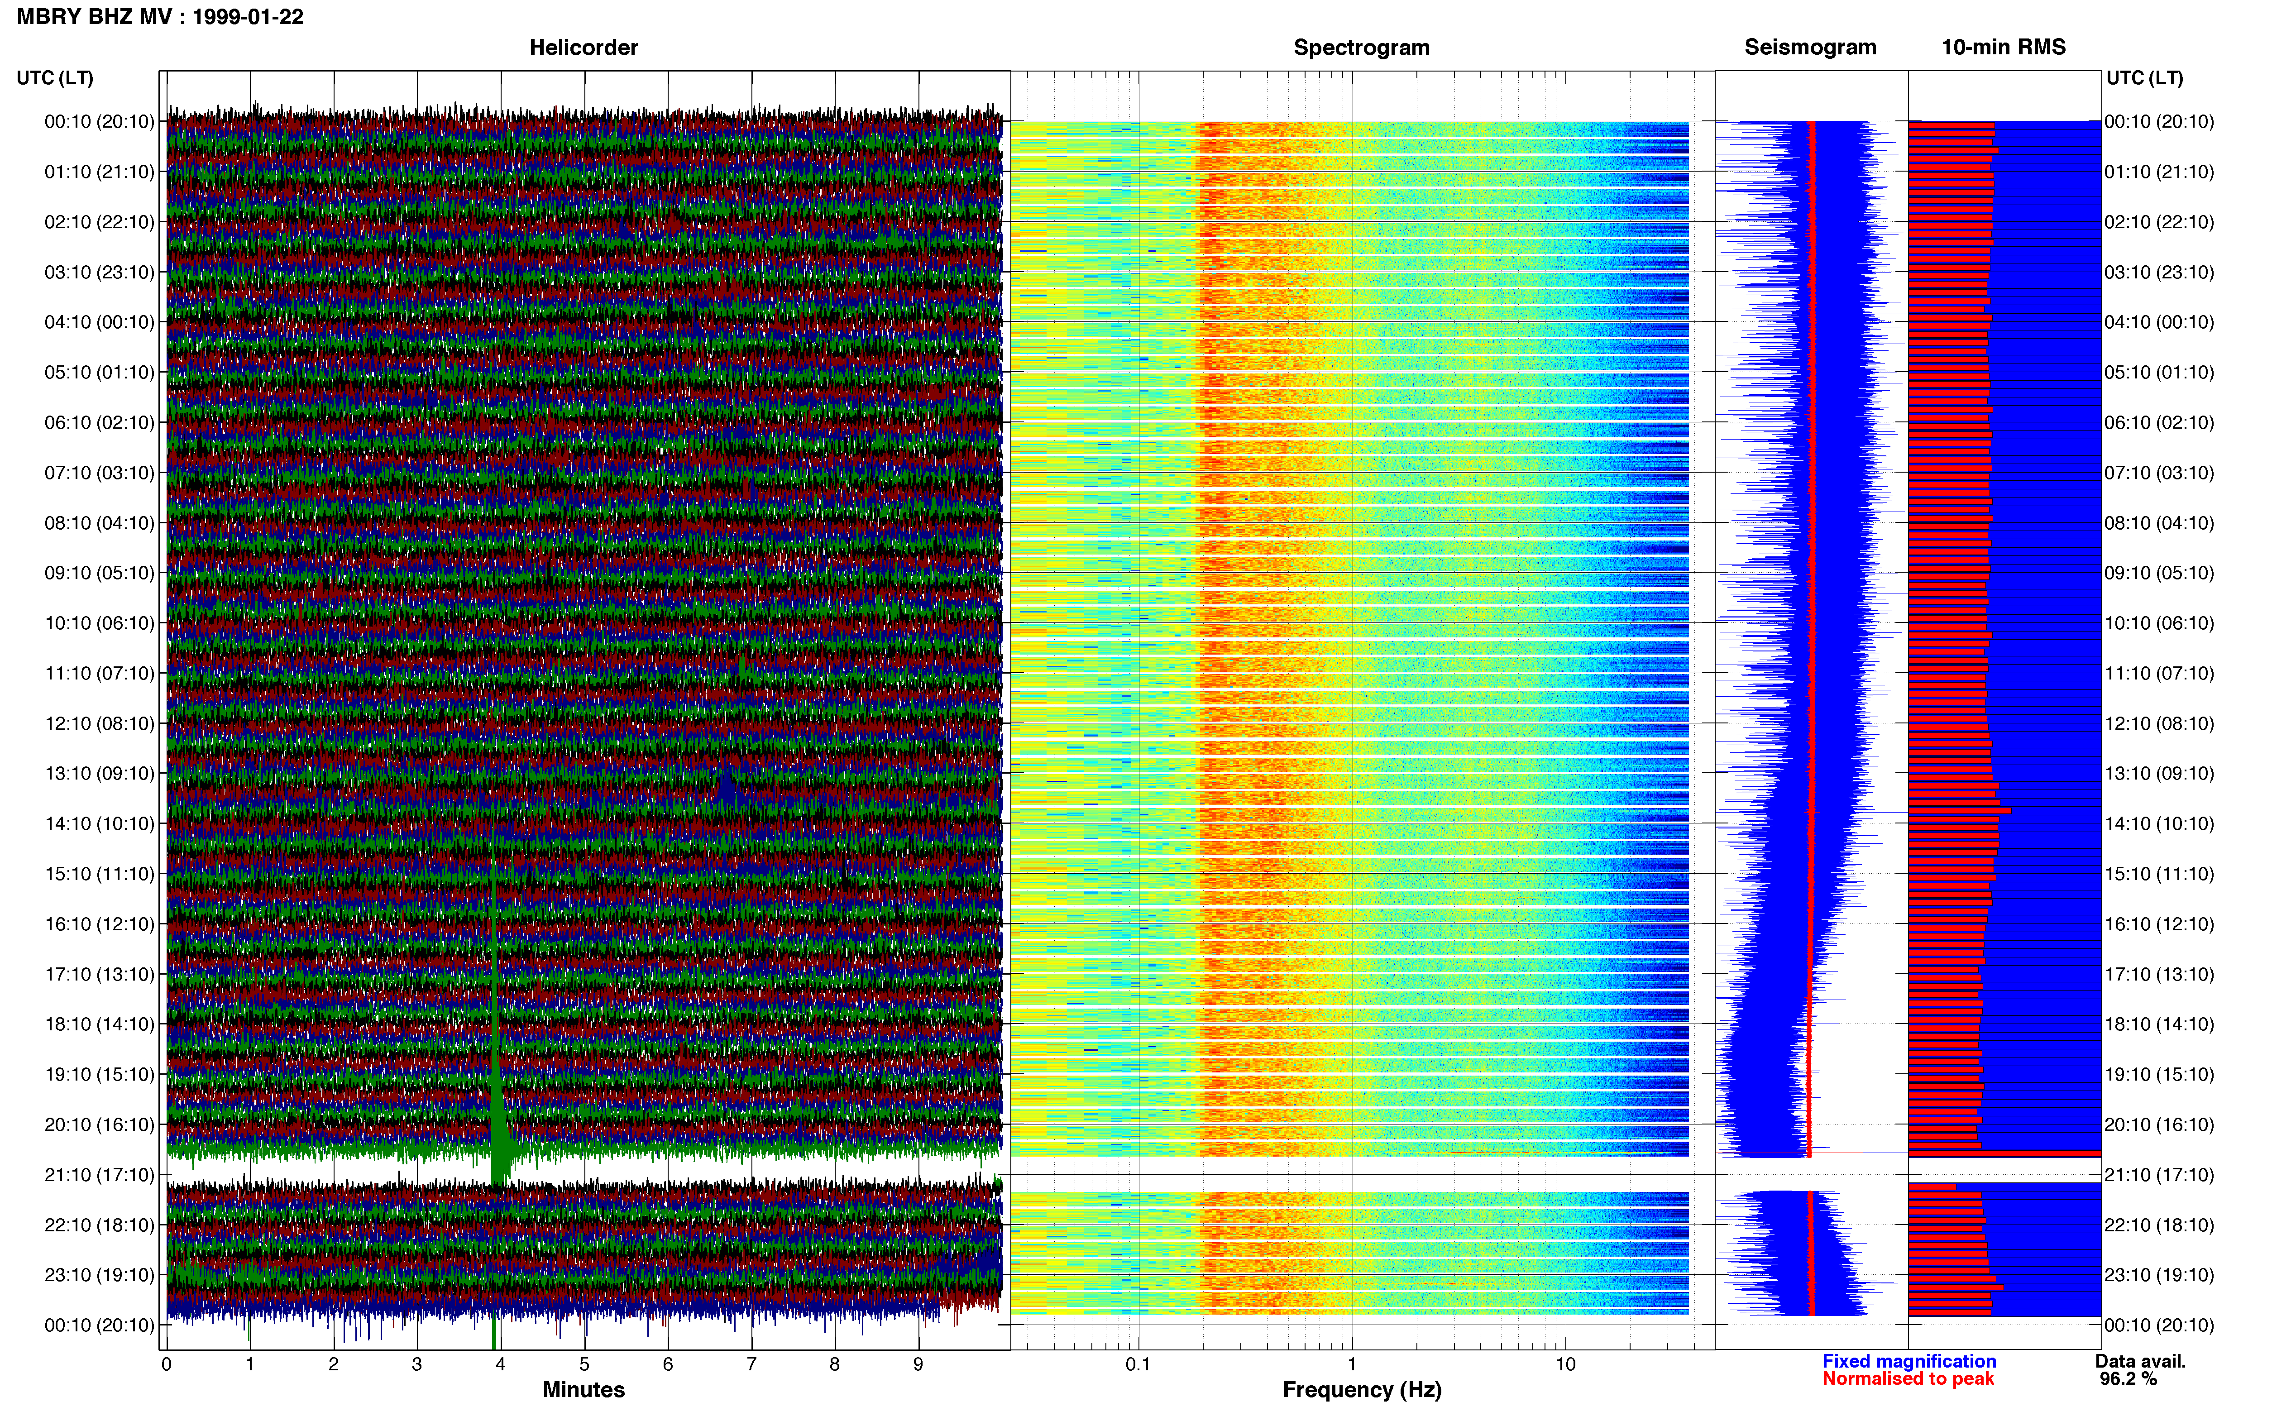Click the '7' tick on Minutes axis
Image resolution: width=2272 pixels, height=1421 pixels.
752,1364
